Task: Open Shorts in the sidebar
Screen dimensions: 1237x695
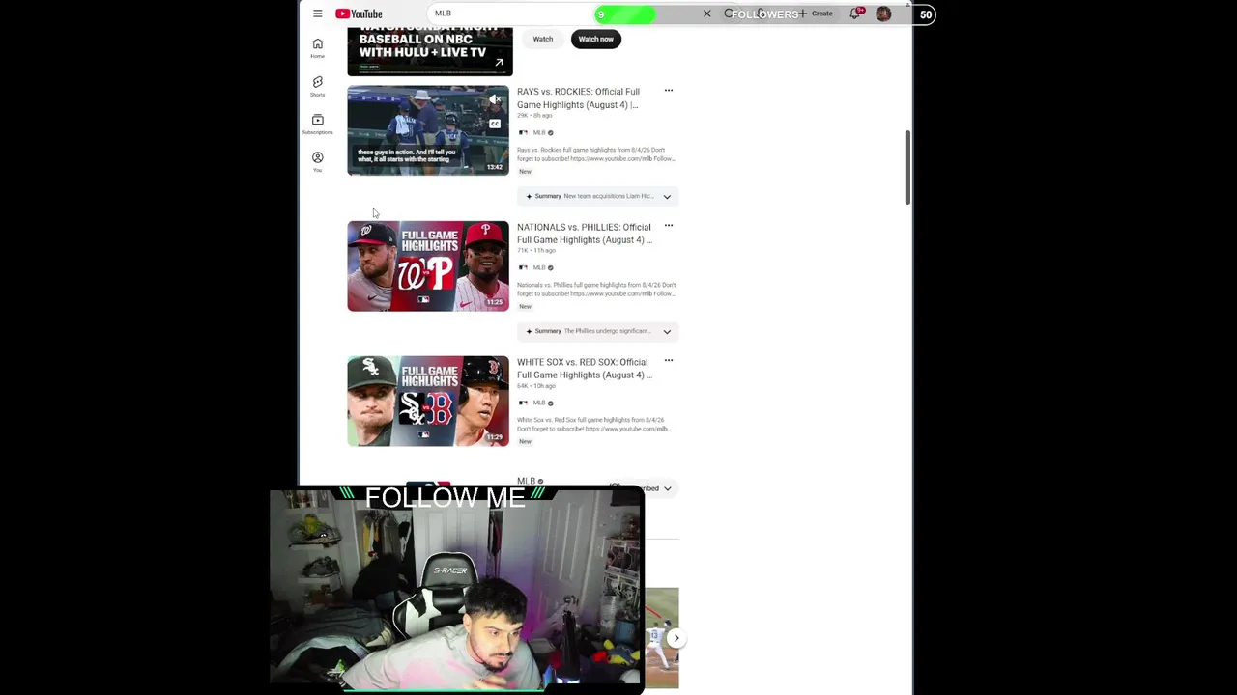Action: 317,86
